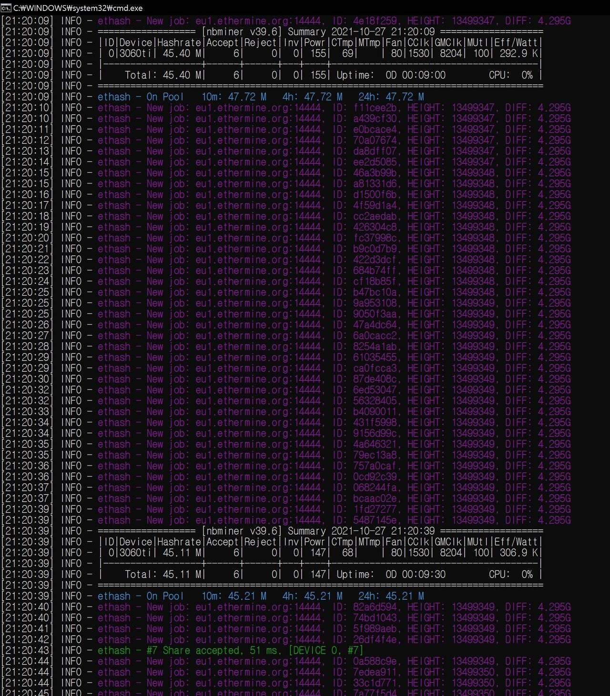Click the job line with ID b4090011

286,412
